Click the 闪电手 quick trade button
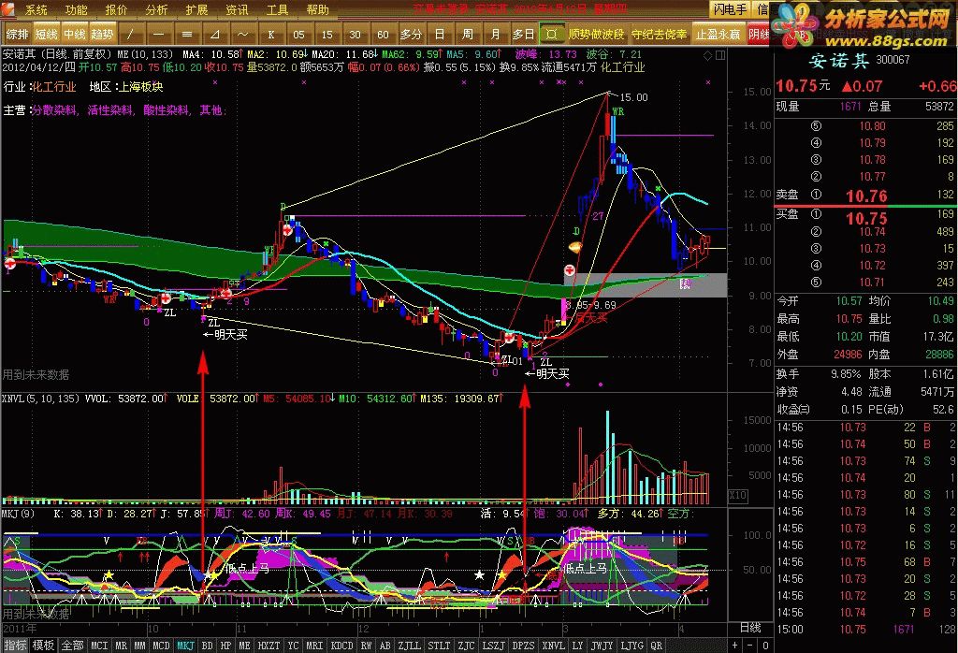Viewport: 958px width, 653px height. pyautogui.click(x=730, y=9)
